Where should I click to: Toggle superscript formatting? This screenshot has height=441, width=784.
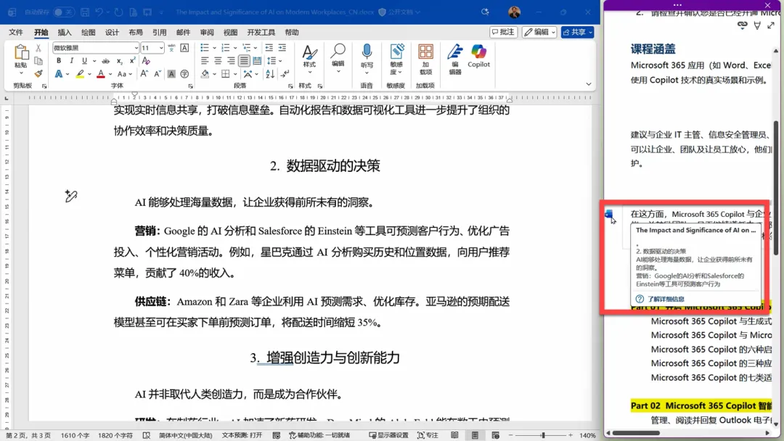pyautogui.click(x=132, y=61)
